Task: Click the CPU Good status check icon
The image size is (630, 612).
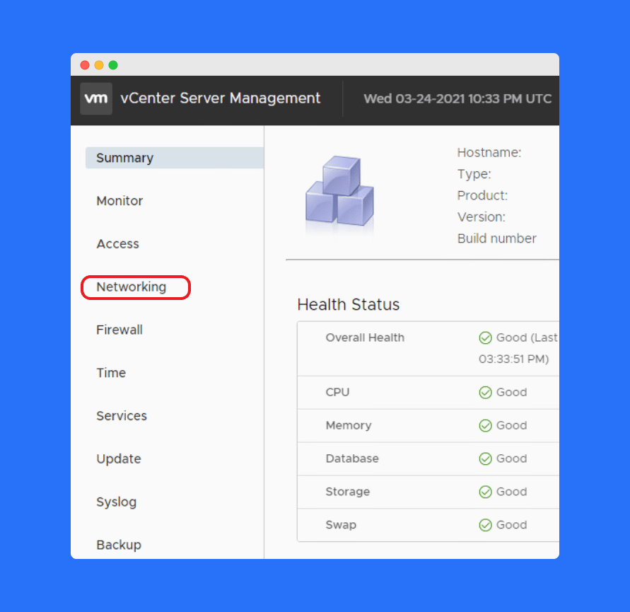Action: [x=485, y=392]
